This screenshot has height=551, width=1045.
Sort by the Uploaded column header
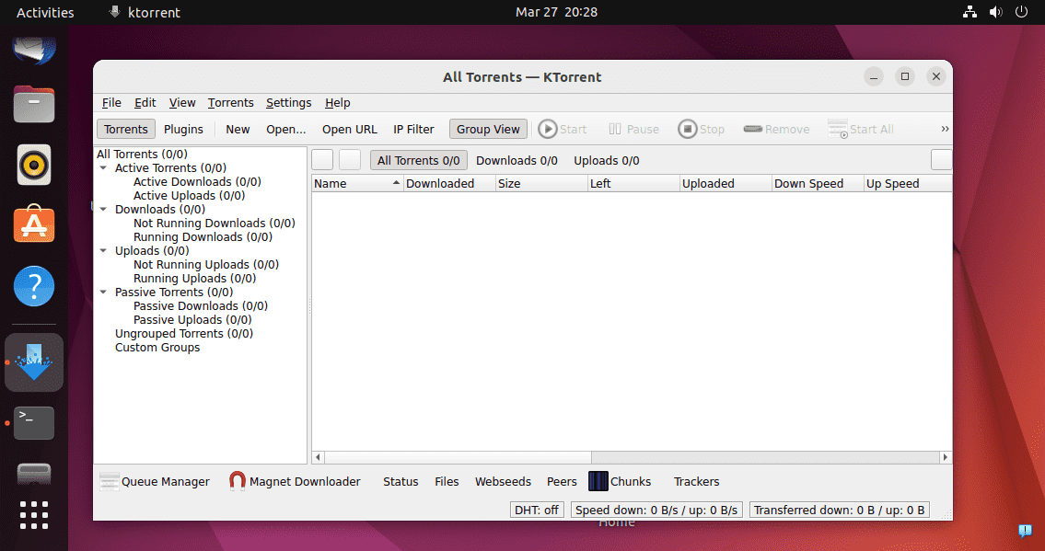click(726, 184)
